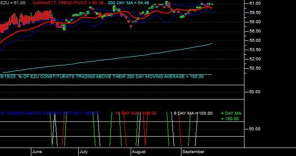Click the 50.50 price axis value
The height and width of the screenshot is (156, 296).
tap(255, 68)
